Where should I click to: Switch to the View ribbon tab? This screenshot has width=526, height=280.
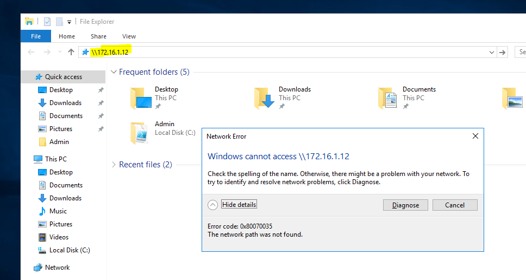(129, 36)
